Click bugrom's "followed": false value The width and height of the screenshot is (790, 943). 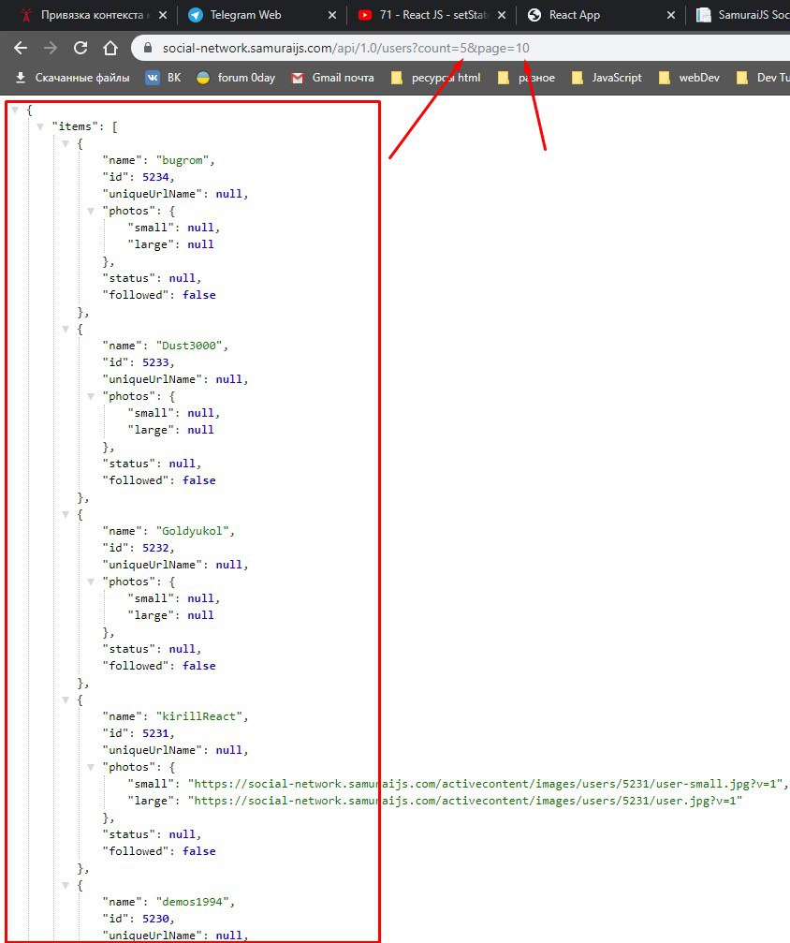coord(199,295)
